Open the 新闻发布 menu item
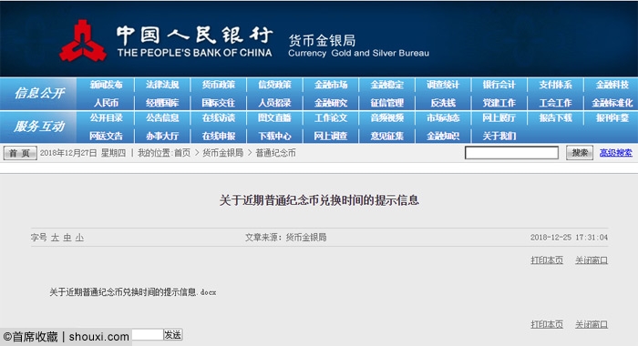 click(x=106, y=85)
